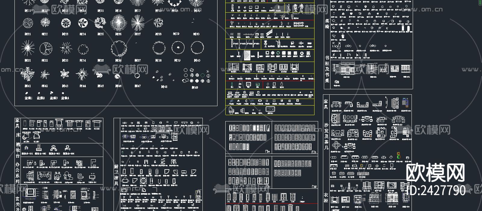This screenshot has height=211, width=482.
Task: Click the 办公系列 section heading
Action: (x=17, y=173)
